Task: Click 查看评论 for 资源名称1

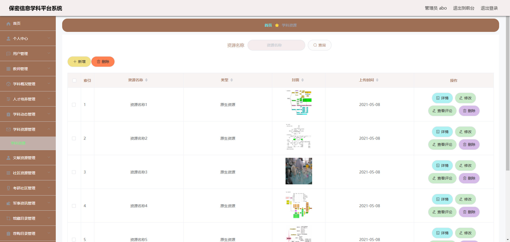Action: coord(442,111)
